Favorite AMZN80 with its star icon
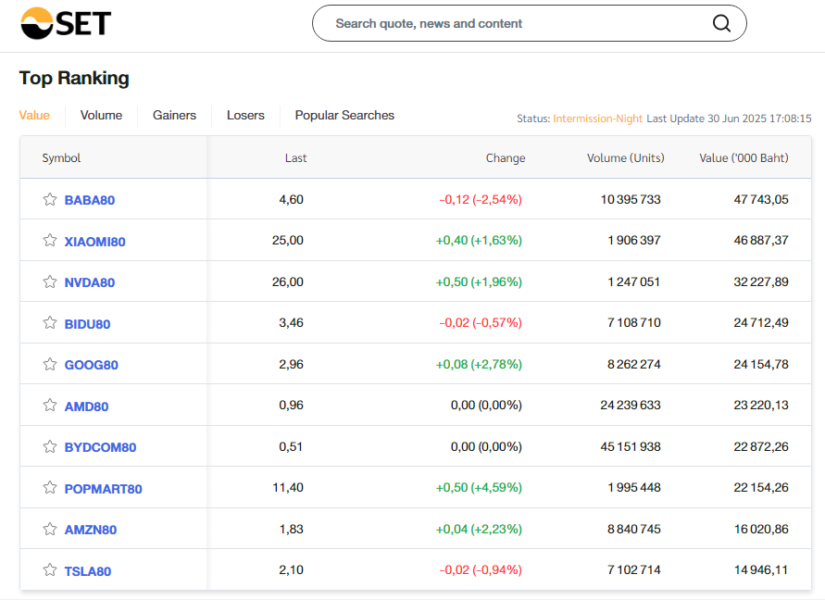The width and height of the screenshot is (825, 600). 50,529
